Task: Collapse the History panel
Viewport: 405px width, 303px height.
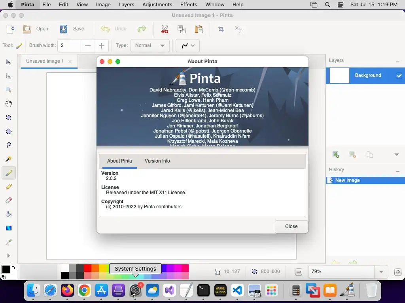Action: 398,171
